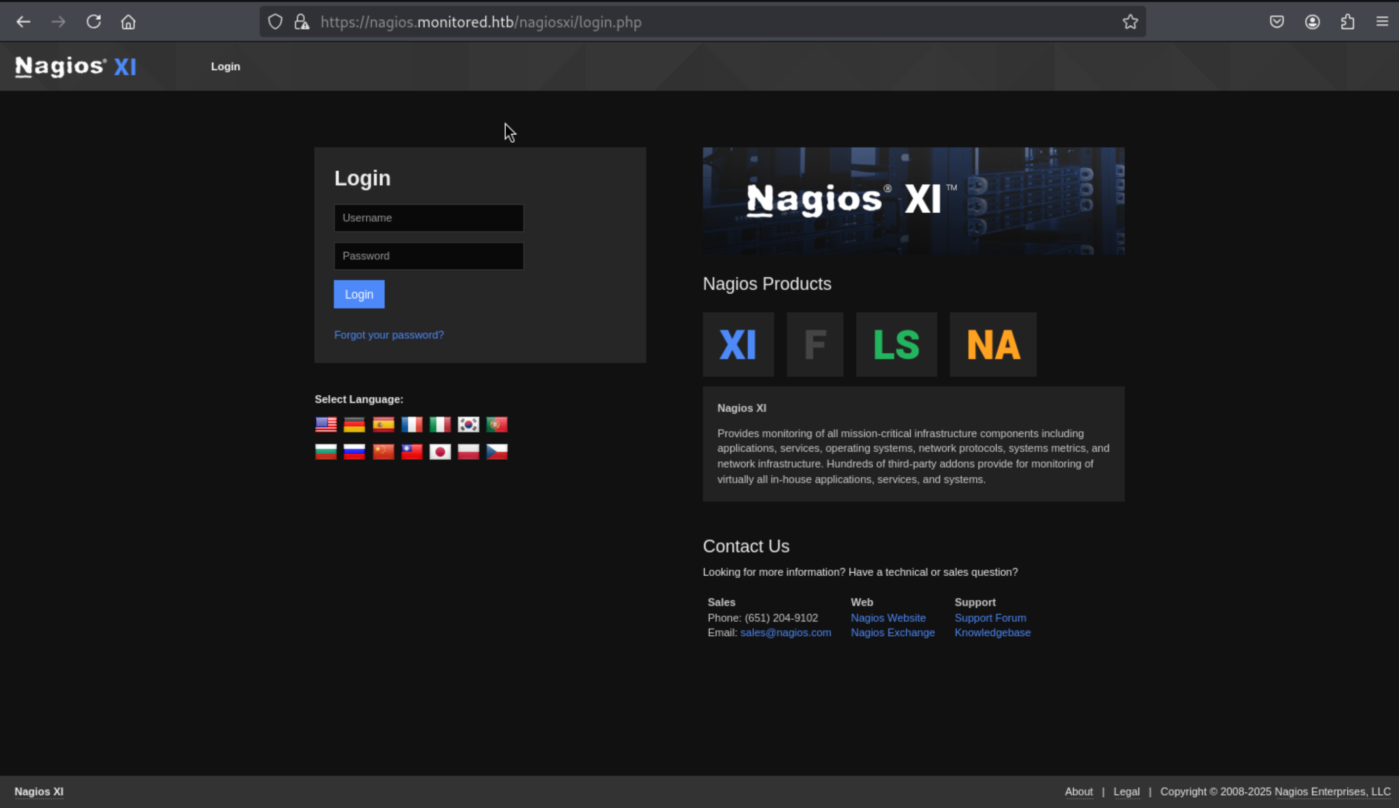Viewport: 1399px width, 808px height.
Task: Select German language flag
Action: 354,424
